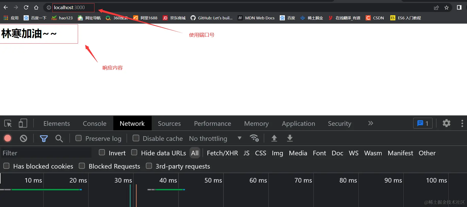Viewport: 467px width, 207px height.
Task: Filter requests by Font
Action: [319, 153]
